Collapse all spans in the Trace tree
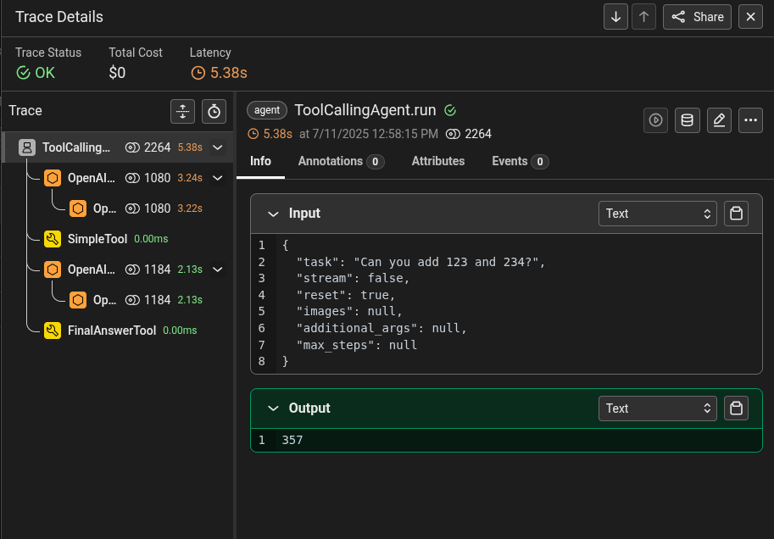Image resolution: width=774 pixels, height=539 pixels. click(x=182, y=111)
